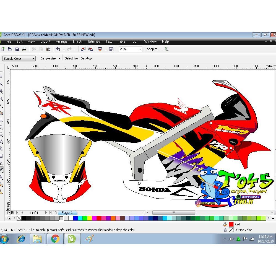The image size is (276, 276).
Task: Undo the last action
Action: click(x=58, y=49)
